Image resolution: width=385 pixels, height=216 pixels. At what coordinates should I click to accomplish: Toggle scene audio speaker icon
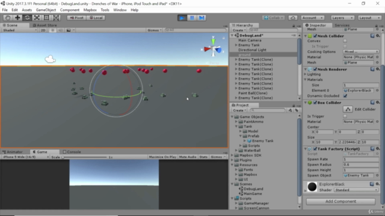[x=60, y=30]
